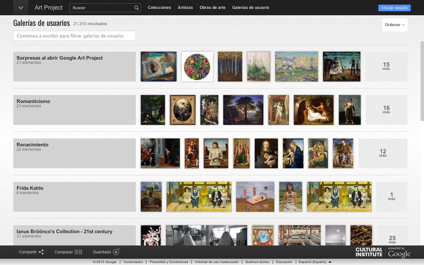Expand the Español (España) language selector

[315, 262]
